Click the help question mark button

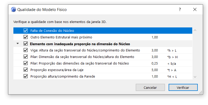tap(180, 10)
